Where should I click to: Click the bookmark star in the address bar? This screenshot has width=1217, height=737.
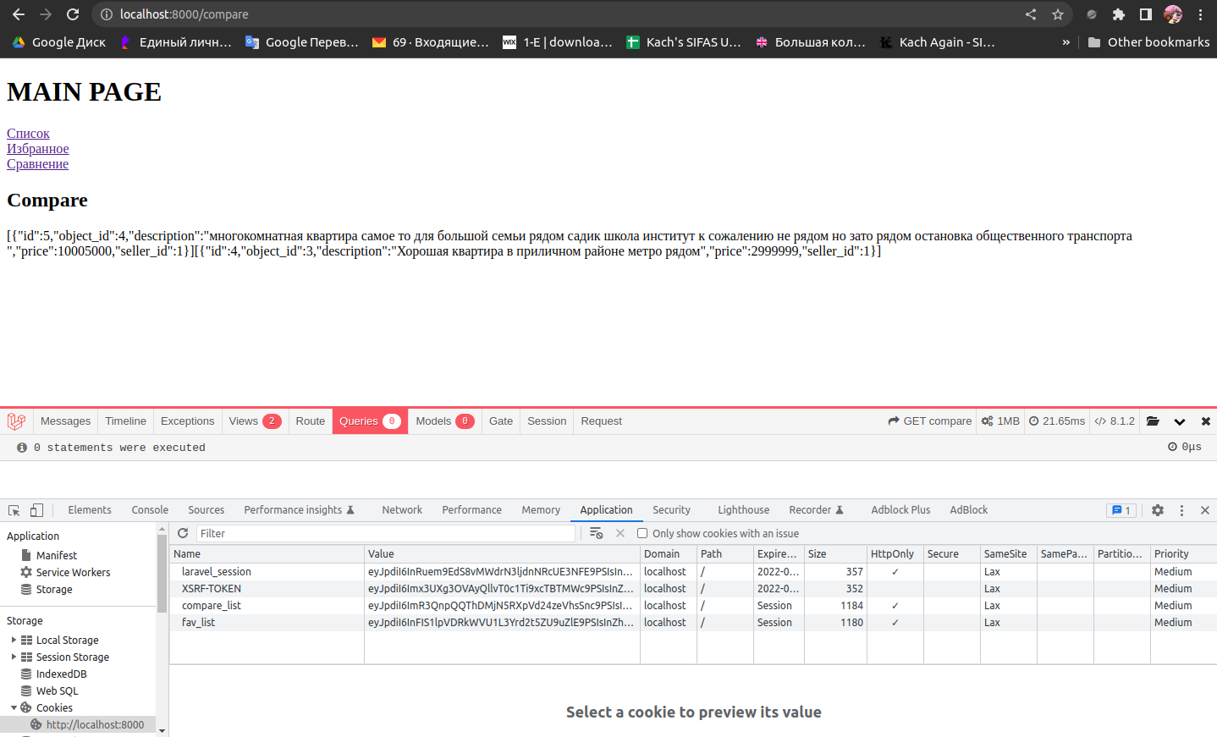click(x=1058, y=14)
